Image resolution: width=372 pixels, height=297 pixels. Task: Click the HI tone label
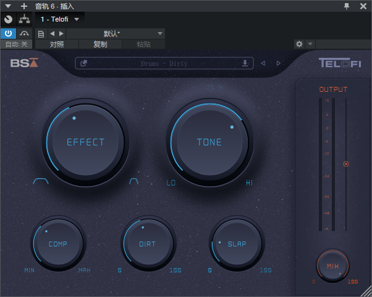(x=250, y=182)
